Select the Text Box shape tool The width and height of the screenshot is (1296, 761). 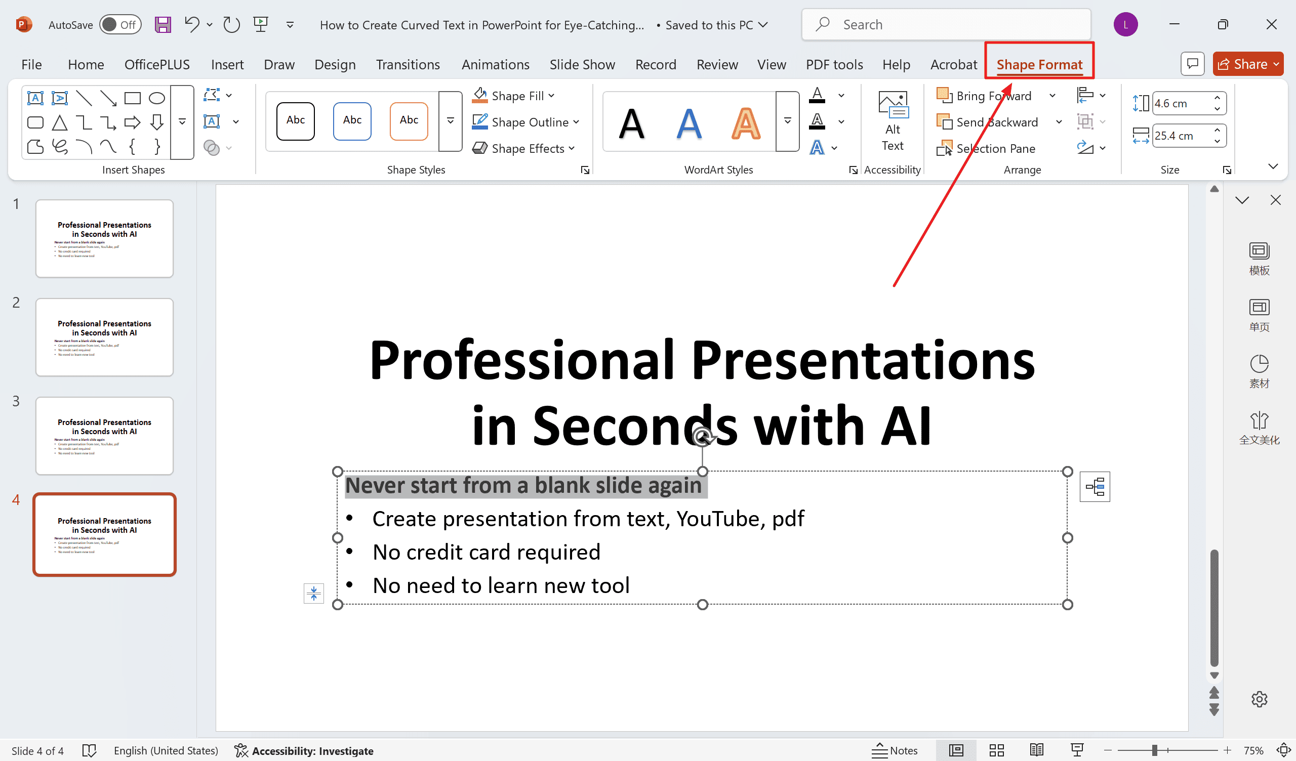pyautogui.click(x=35, y=98)
